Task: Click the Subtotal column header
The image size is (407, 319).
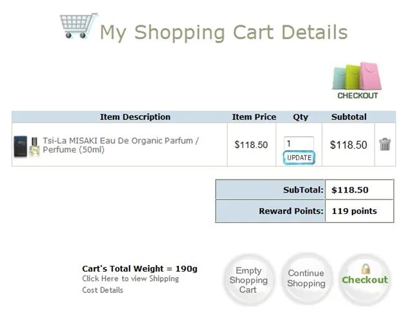Action: pos(349,117)
